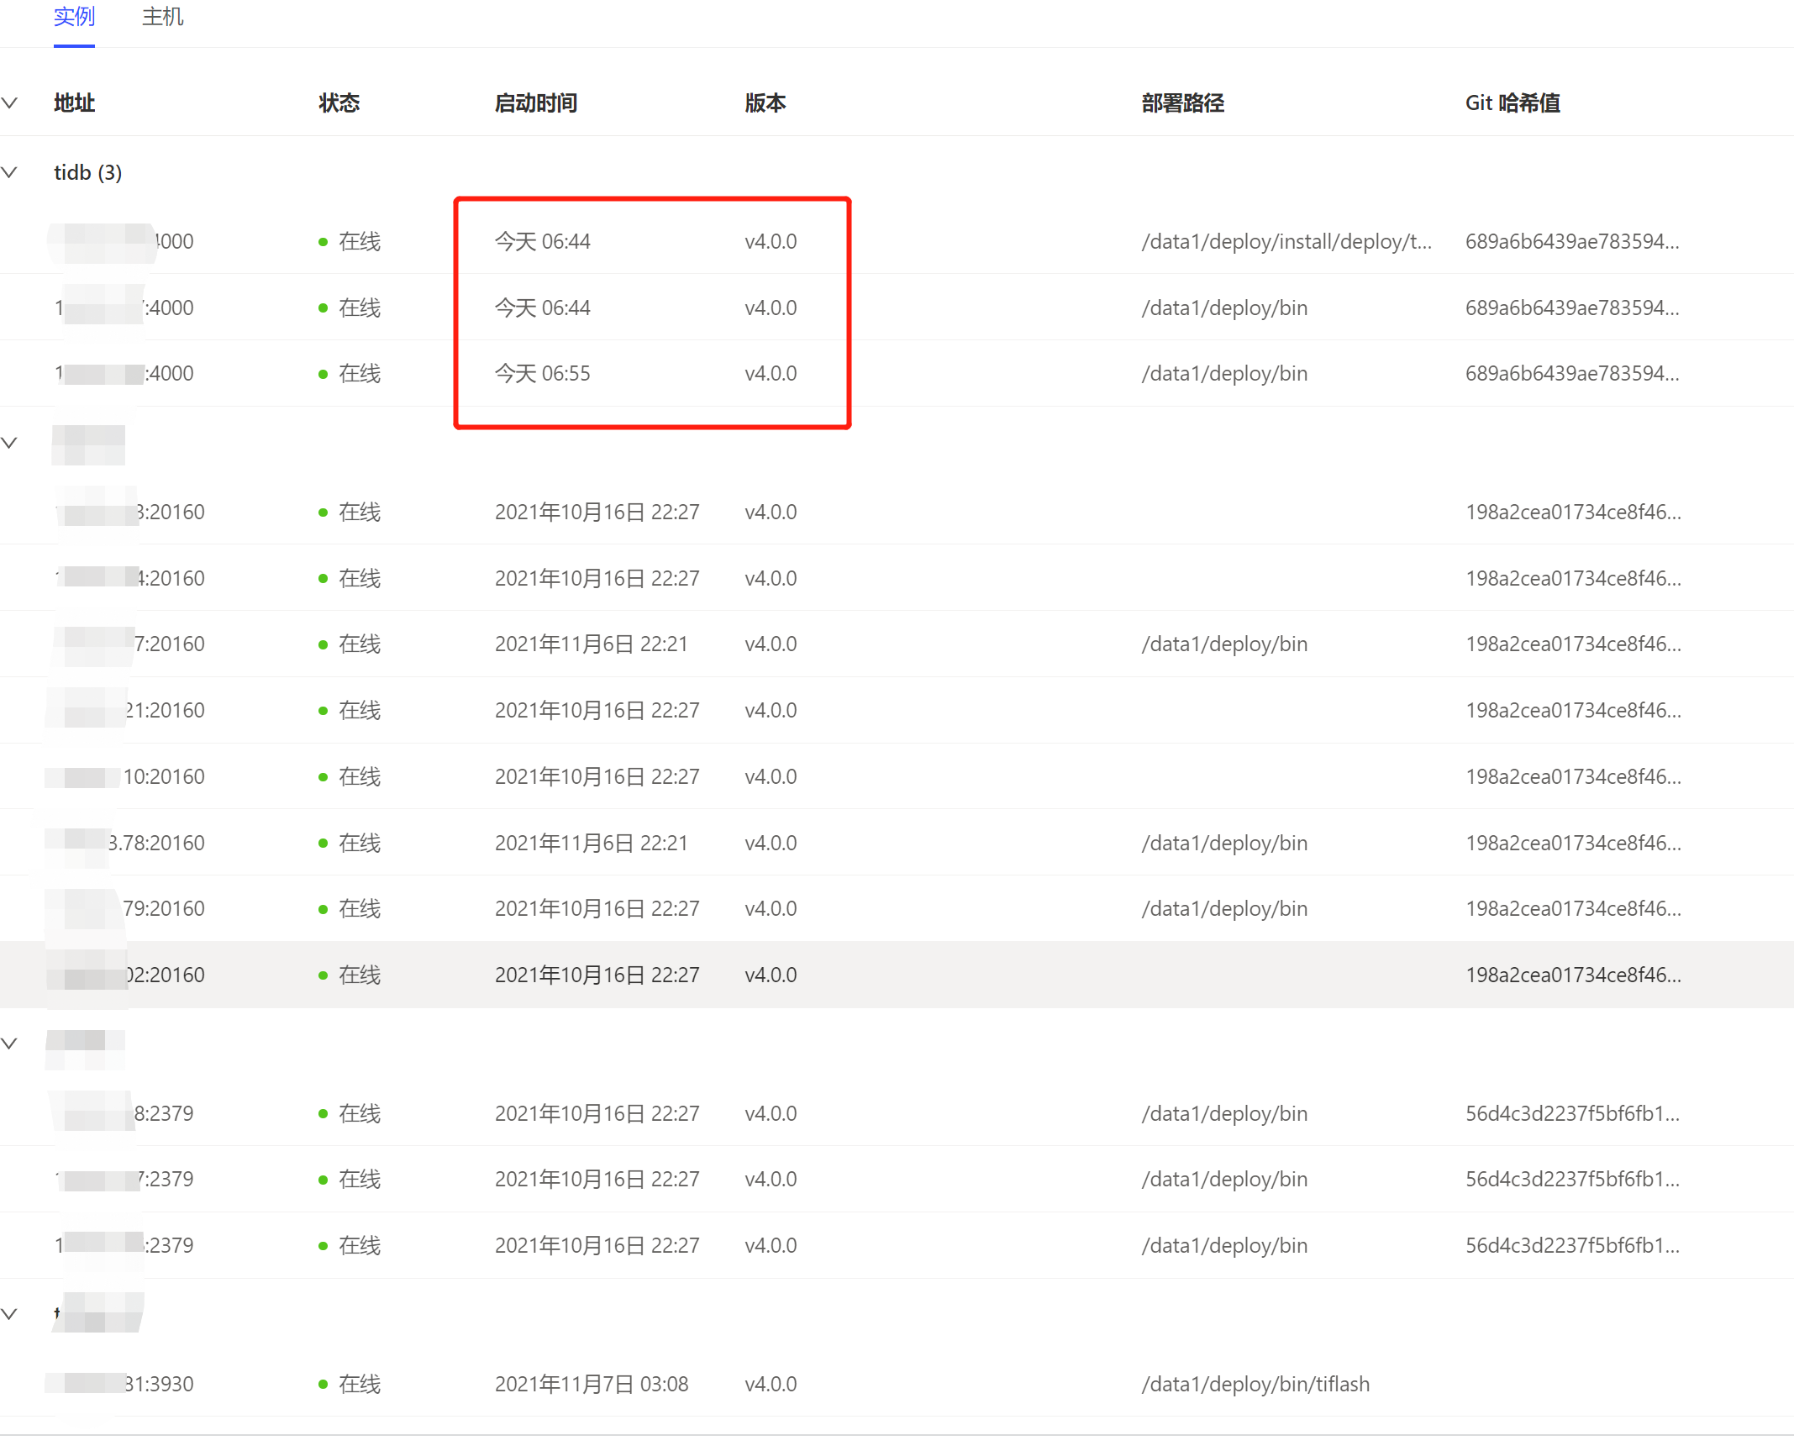Screen dimensions: 1794x1451
Task: Click the /data1/deploy/install/deploy/t... path
Action: pos(1286,241)
